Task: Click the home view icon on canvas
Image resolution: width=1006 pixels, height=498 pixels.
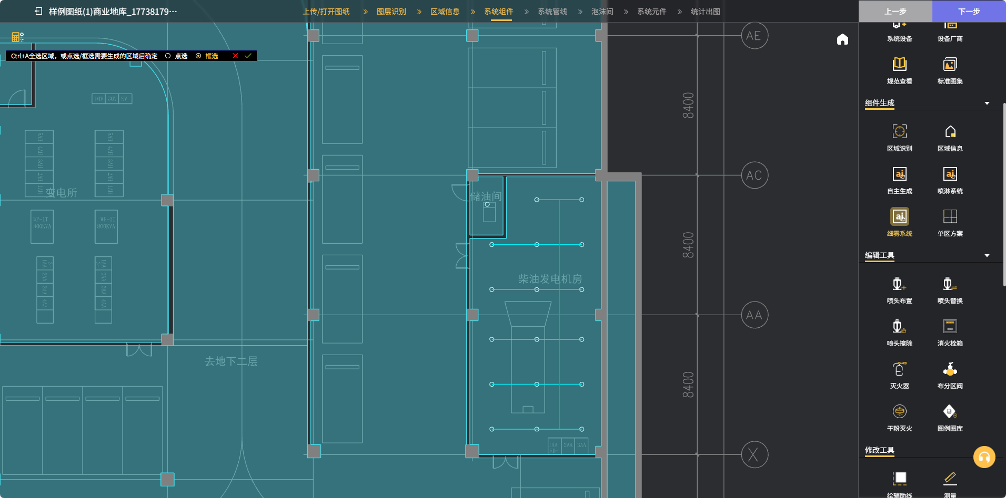Action: (842, 39)
